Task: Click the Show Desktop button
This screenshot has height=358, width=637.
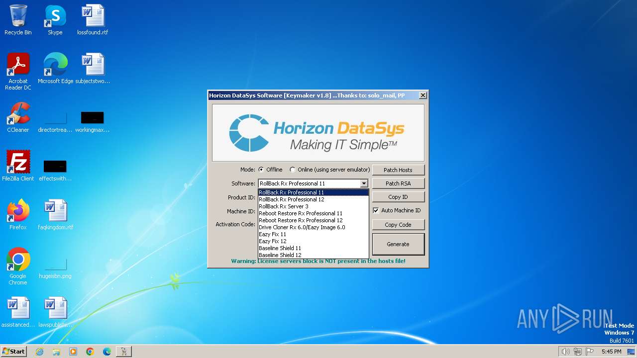Action: click(x=632, y=352)
